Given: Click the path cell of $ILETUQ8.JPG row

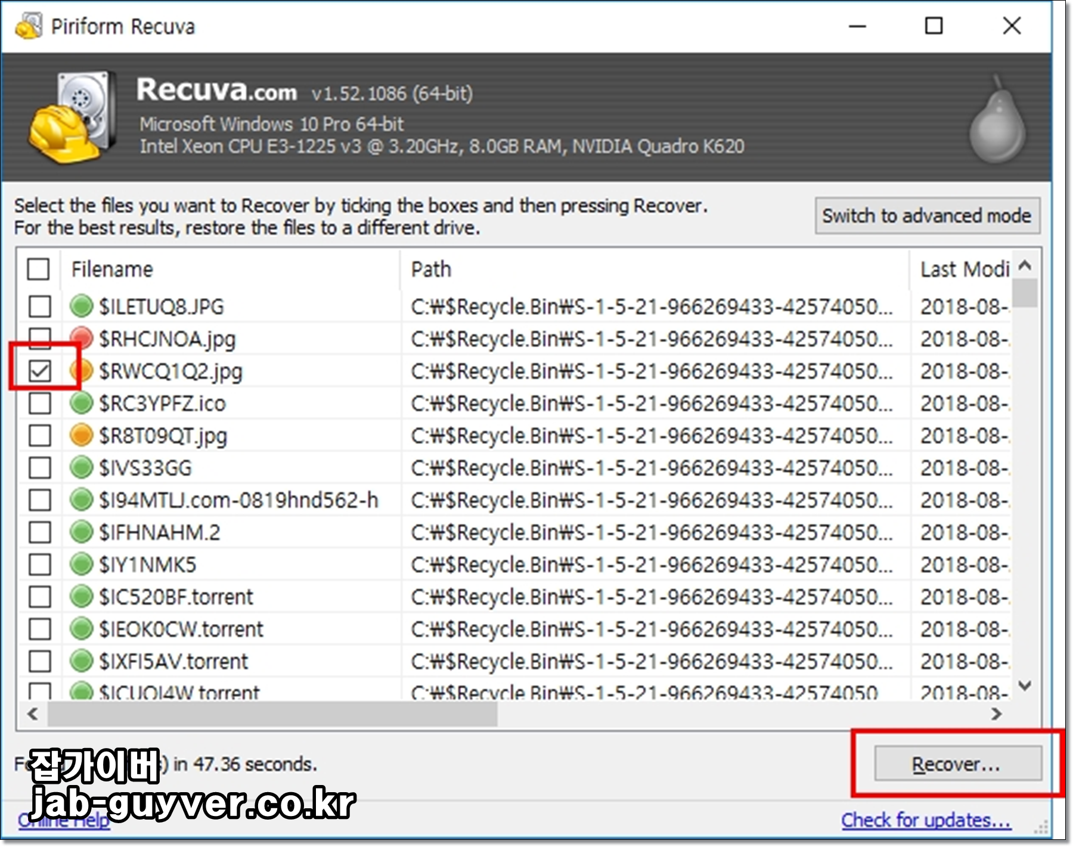Looking at the screenshot, I should (652, 306).
